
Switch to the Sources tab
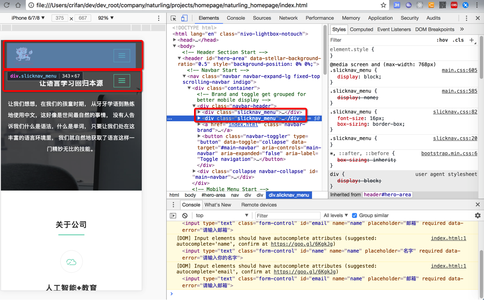click(262, 18)
